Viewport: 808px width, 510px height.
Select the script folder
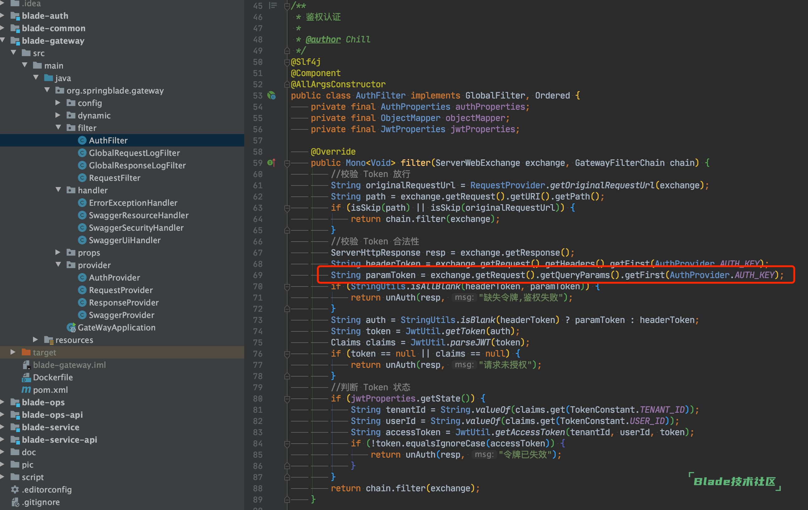click(x=33, y=477)
